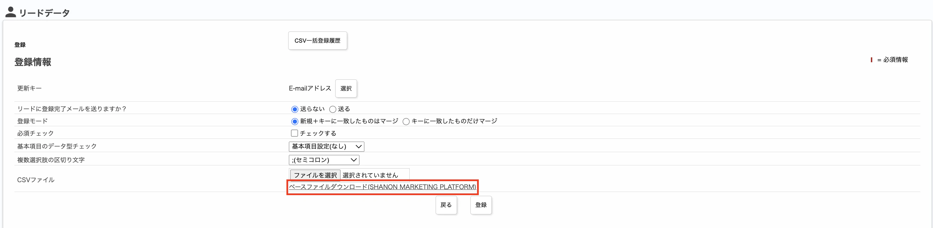Click the CSVファイル row label
The width and height of the screenshot is (933, 228).
point(35,180)
